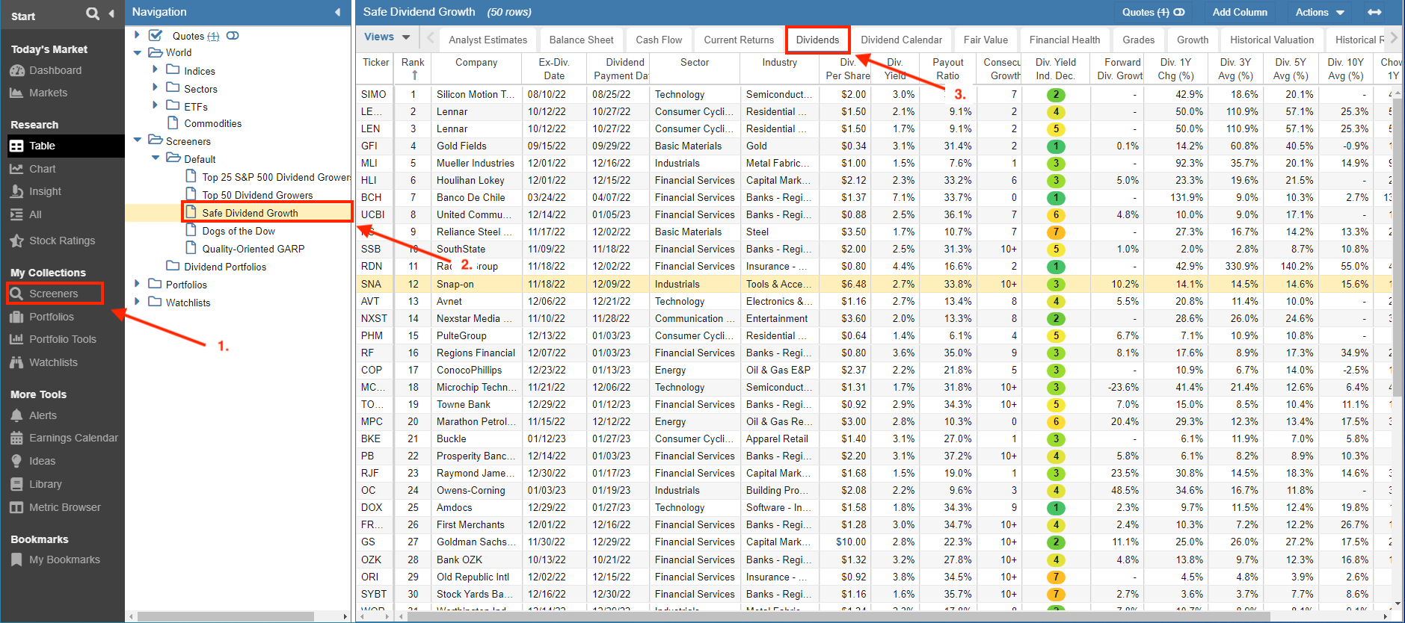The width and height of the screenshot is (1405, 623).
Task: Open the Ideas lightbulb icon
Action: (x=16, y=461)
